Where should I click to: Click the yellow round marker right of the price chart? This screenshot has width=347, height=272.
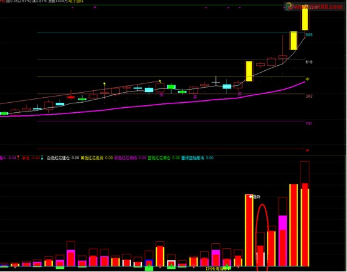pos(307,79)
